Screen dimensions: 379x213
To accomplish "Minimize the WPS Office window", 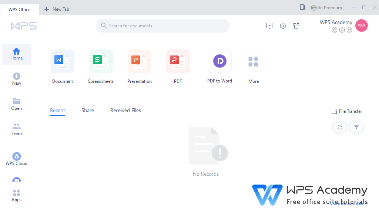I will [x=353, y=7].
